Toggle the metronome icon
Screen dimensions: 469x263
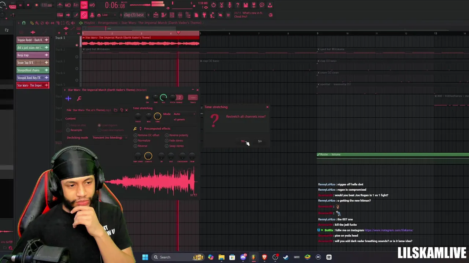tap(60, 5)
